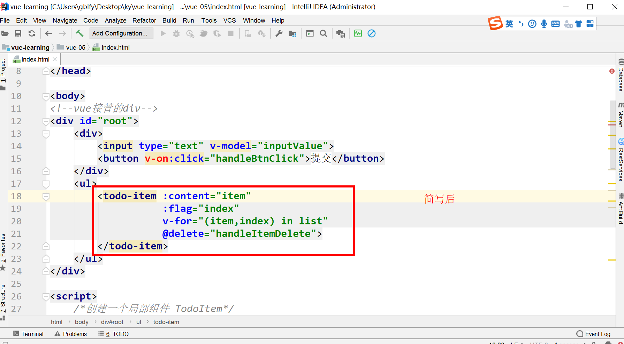Collapse the head tag fold on line 8
Screen dimensions: 624x344
pos(46,71)
